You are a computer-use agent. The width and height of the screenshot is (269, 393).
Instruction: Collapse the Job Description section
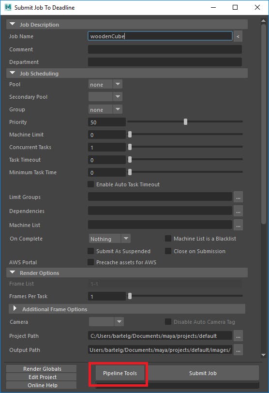click(x=12, y=24)
